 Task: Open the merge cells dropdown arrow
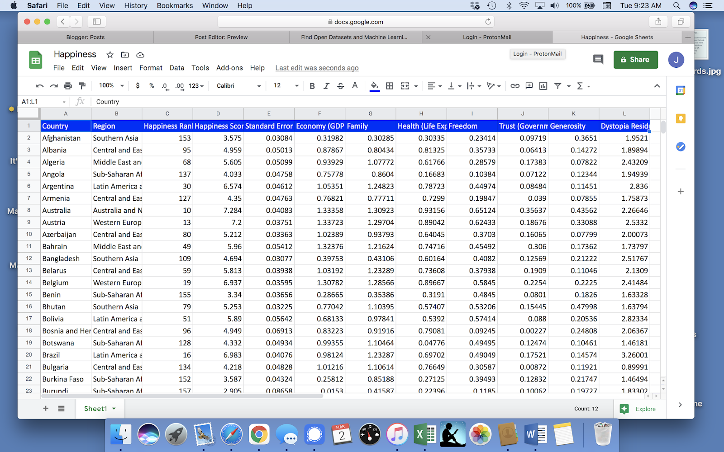(x=416, y=86)
